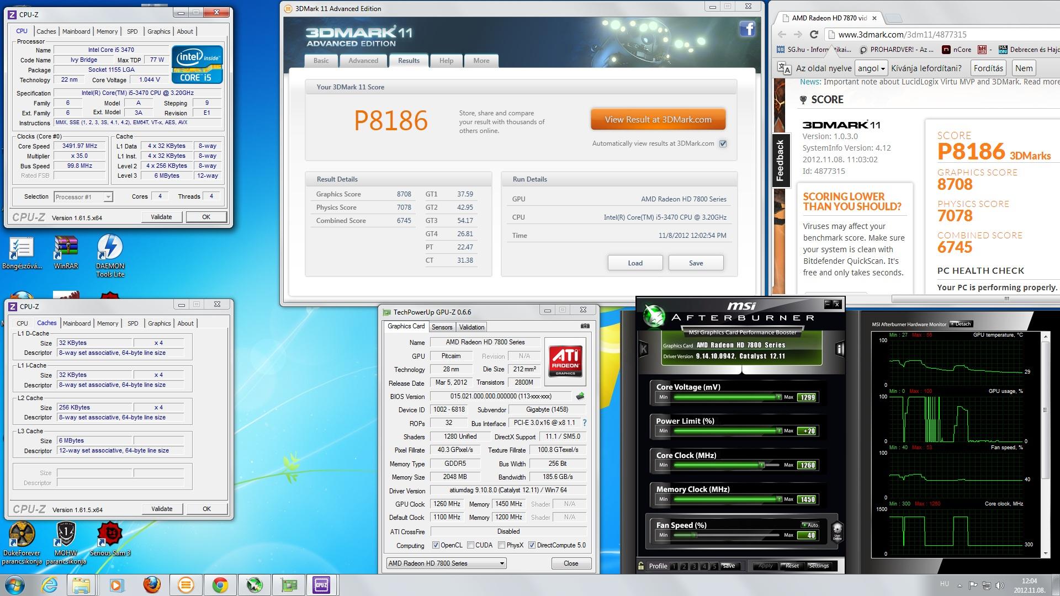Switch to the Validation tab in GPU-Z
The image size is (1060, 596).
[471, 327]
